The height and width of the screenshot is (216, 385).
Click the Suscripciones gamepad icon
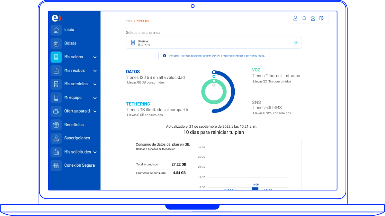point(56,138)
